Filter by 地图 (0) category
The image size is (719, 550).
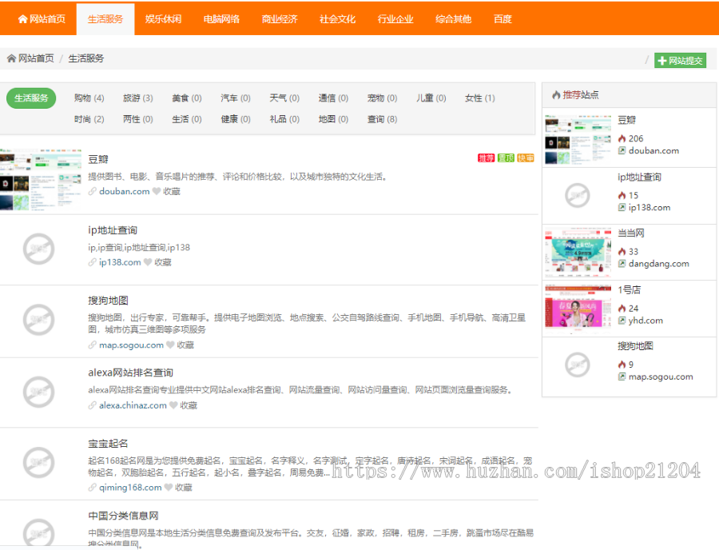pyautogui.click(x=333, y=119)
